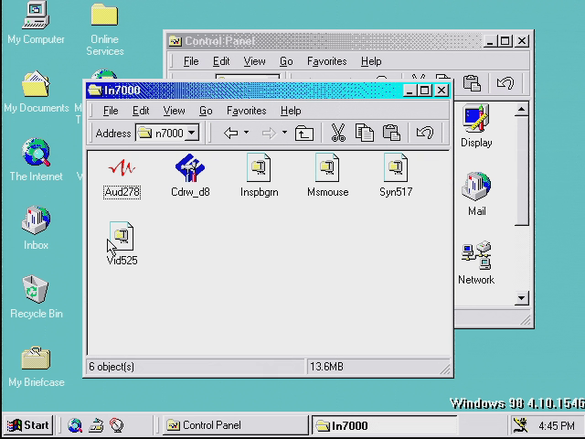
Task: Select the Recycle Bin icon
Action: click(36, 289)
